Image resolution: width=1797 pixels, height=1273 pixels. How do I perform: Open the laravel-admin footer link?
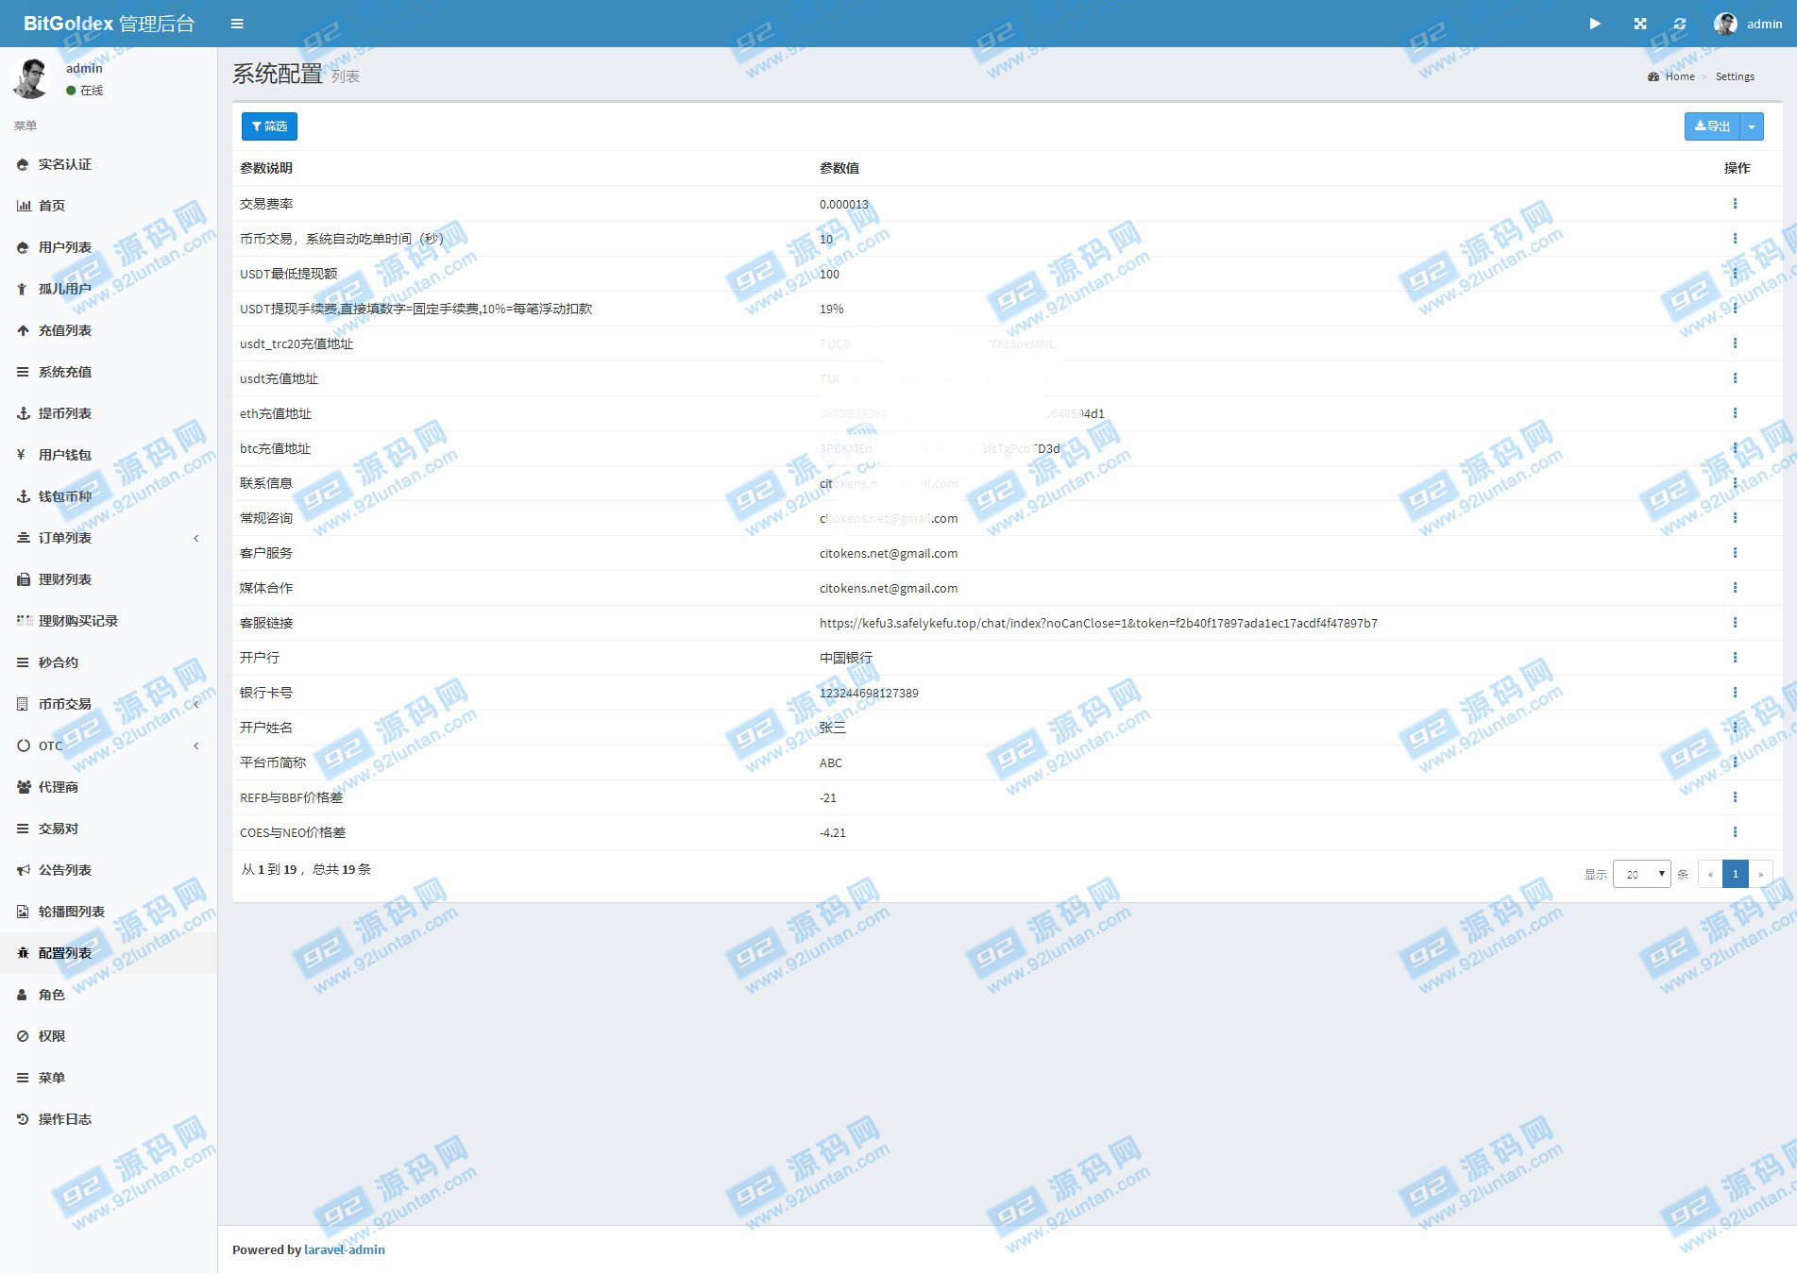click(345, 1249)
